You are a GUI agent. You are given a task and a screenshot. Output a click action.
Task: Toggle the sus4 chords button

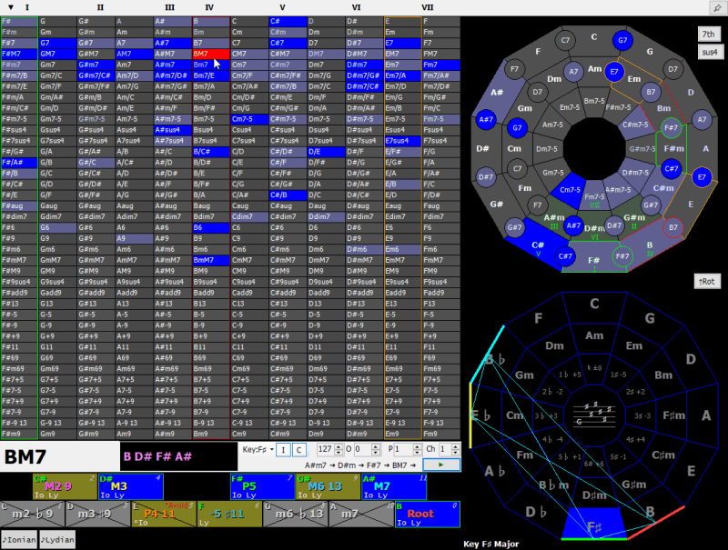(x=709, y=52)
